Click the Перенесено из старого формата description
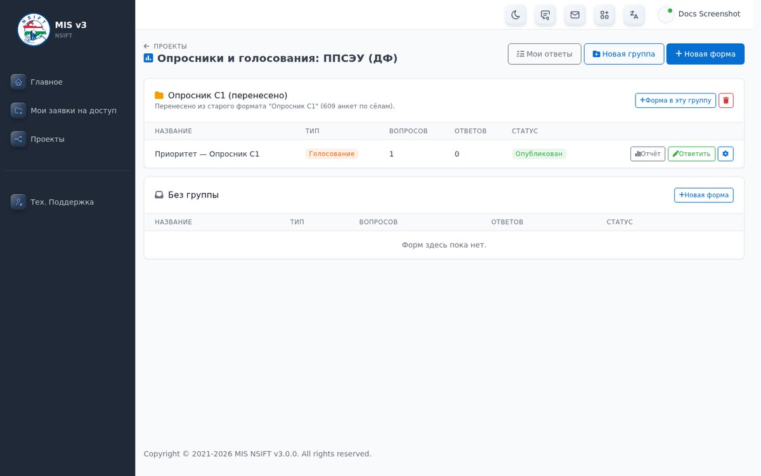The height and width of the screenshot is (476, 761). coord(275,106)
